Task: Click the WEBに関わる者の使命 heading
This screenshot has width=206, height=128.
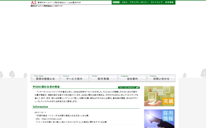Action: [x=46, y=87]
